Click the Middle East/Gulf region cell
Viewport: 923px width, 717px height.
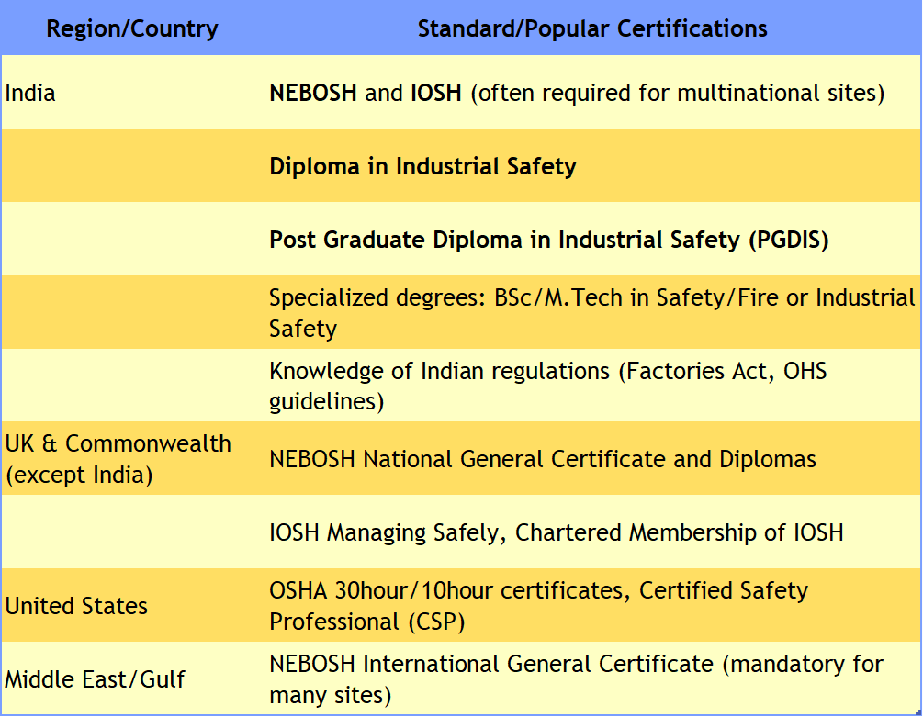[95, 679]
